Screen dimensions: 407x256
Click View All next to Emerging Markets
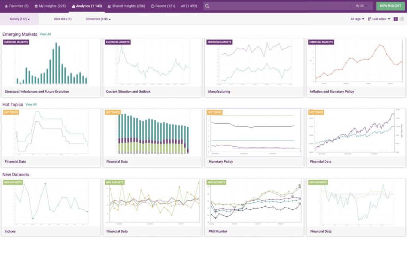pos(45,34)
